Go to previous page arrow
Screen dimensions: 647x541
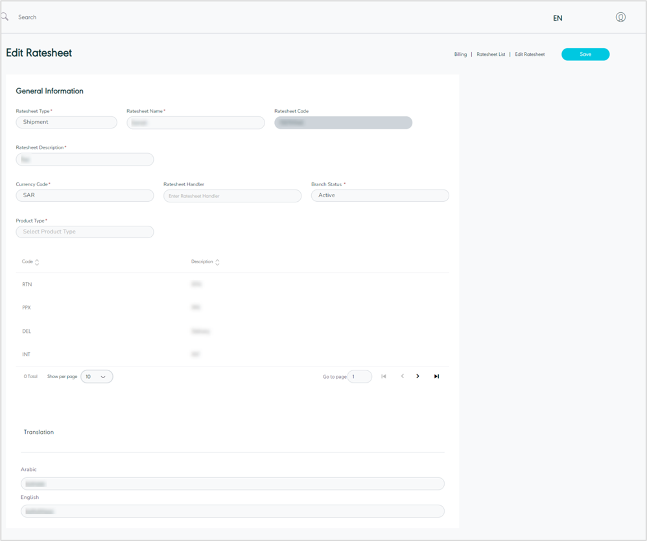pyautogui.click(x=402, y=376)
